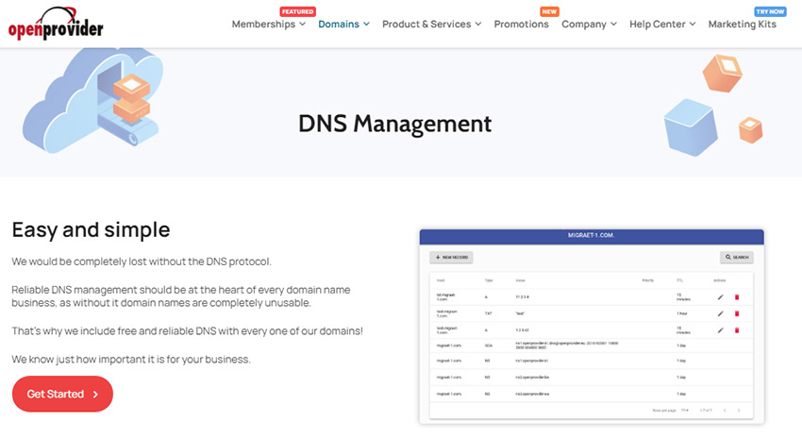Viewport: 802px width, 438px height.
Task: Click the cloud server illustration
Action: point(93,100)
